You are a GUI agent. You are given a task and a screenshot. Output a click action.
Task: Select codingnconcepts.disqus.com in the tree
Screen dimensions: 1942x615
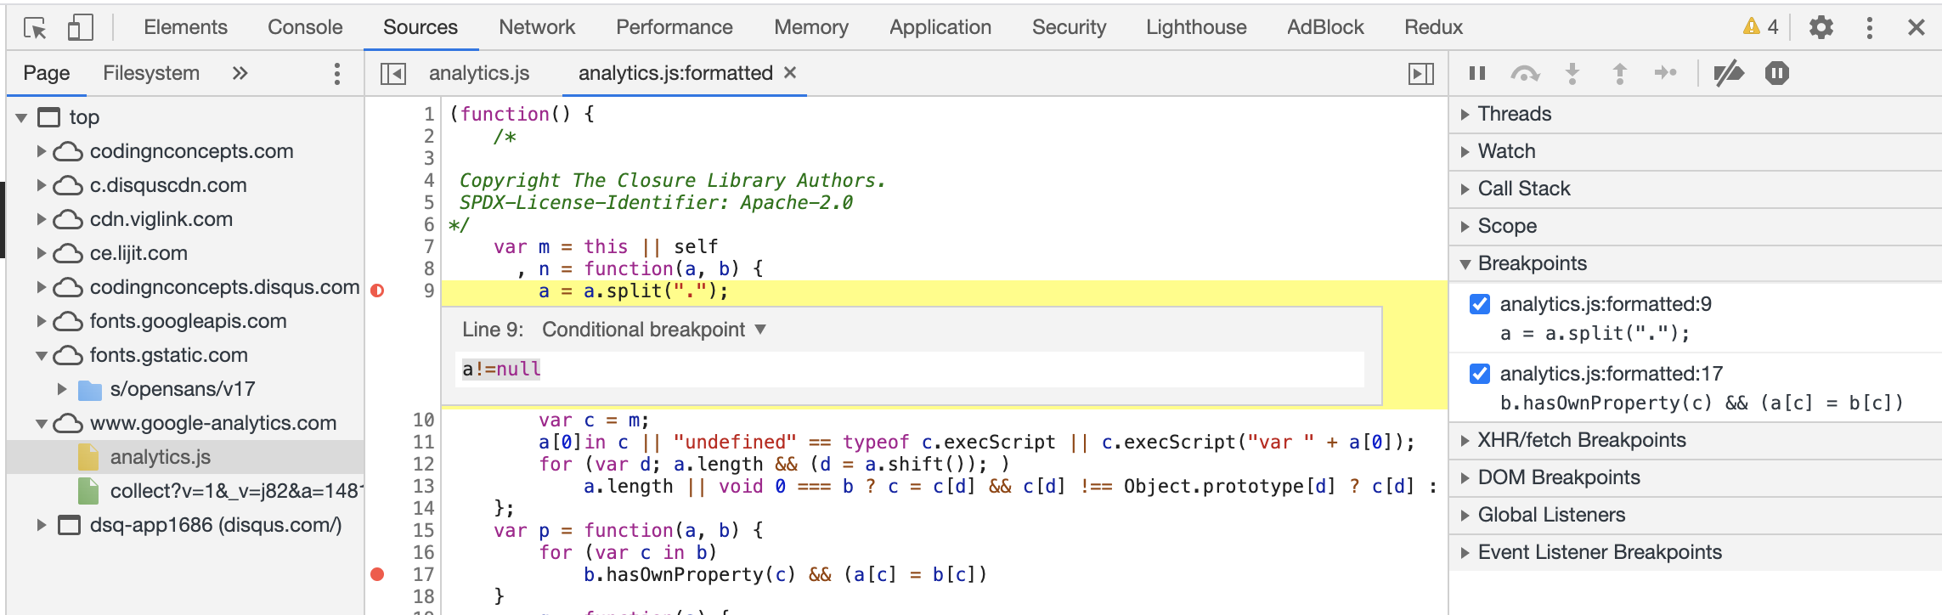click(225, 287)
